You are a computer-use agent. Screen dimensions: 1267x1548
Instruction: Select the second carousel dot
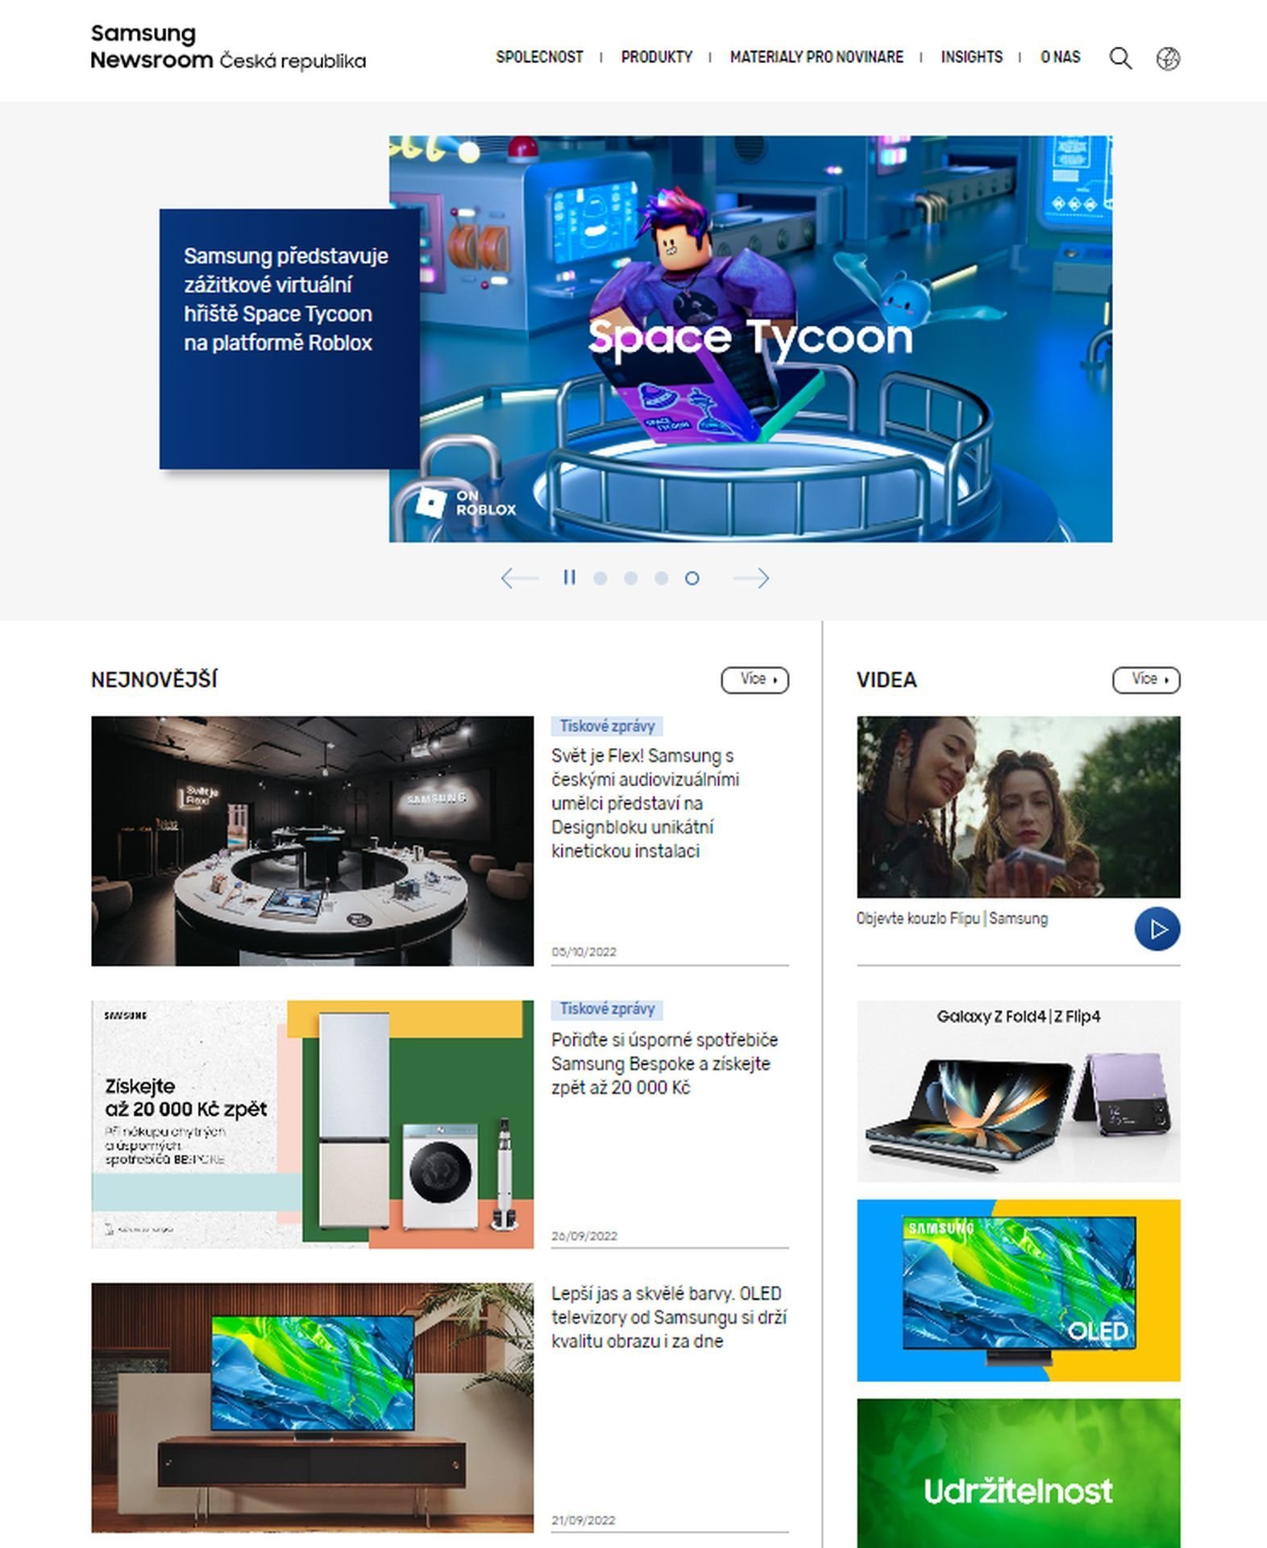pos(630,578)
